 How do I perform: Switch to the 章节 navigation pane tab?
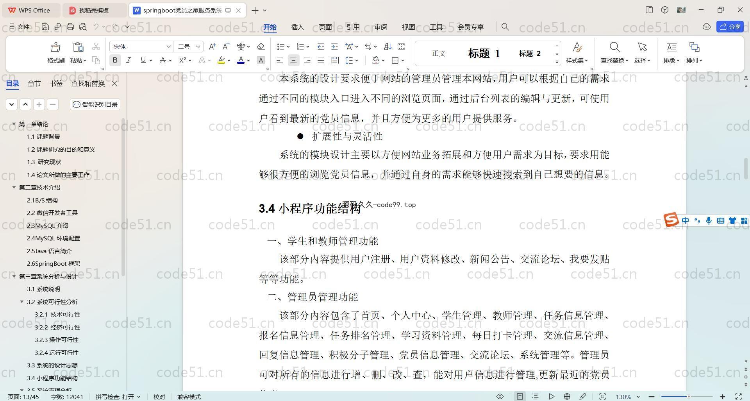tap(34, 83)
